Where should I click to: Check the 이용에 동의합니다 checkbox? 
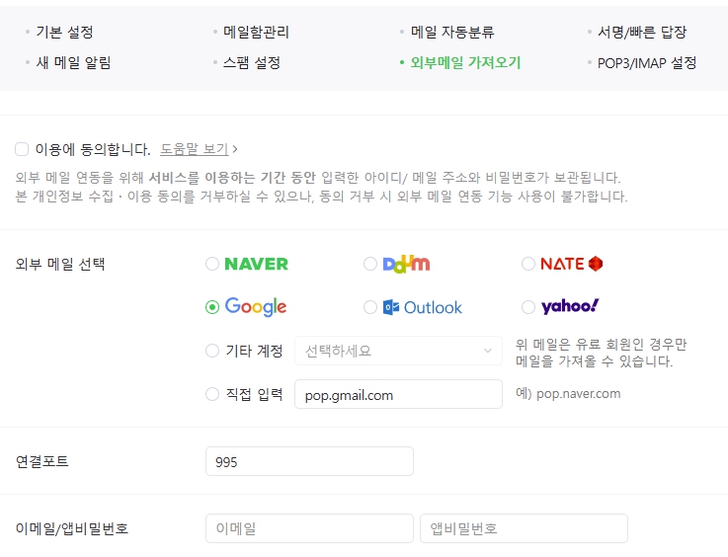22,149
